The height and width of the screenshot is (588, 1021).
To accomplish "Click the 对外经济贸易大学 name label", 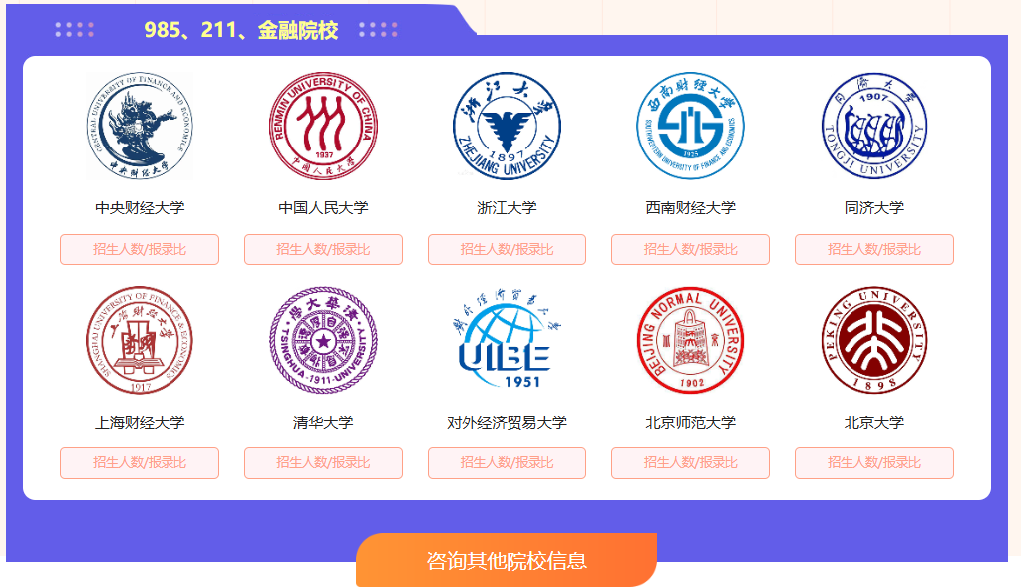I will tap(507, 422).
